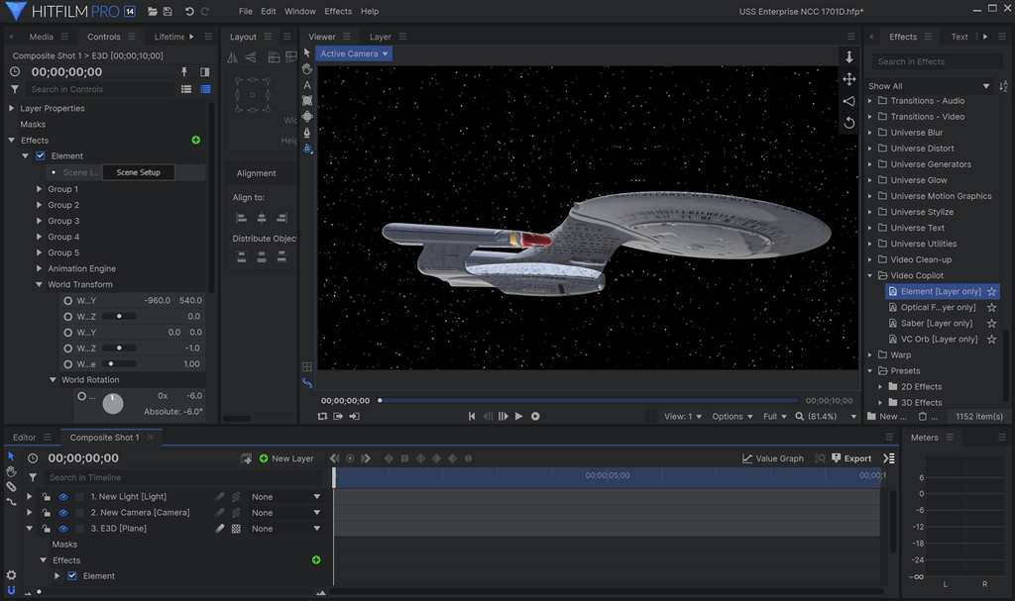The image size is (1015, 601).
Task: Add effect with green plus in Controls
Action: click(195, 141)
